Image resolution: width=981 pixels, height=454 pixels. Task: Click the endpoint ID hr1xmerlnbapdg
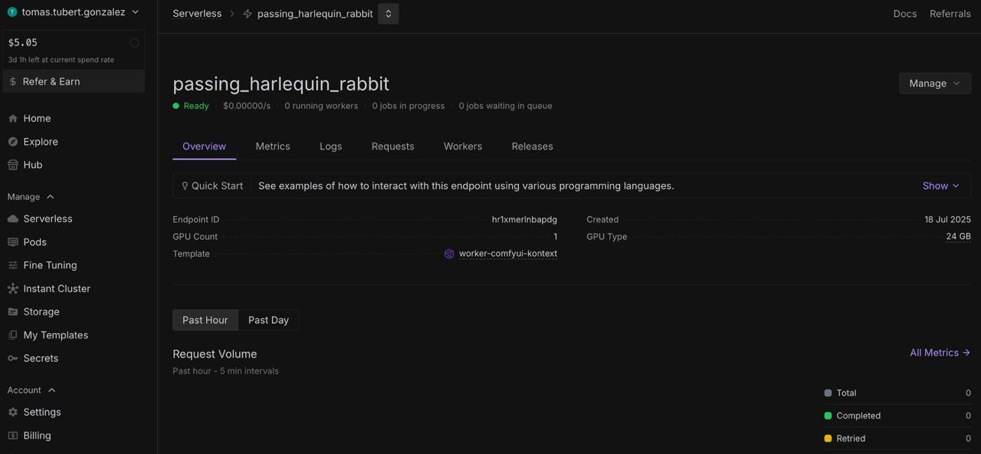(x=524, y=219)
